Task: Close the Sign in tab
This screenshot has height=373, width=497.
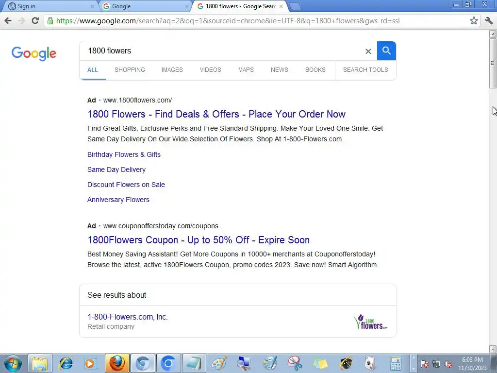Action: [x=93, y=6]
